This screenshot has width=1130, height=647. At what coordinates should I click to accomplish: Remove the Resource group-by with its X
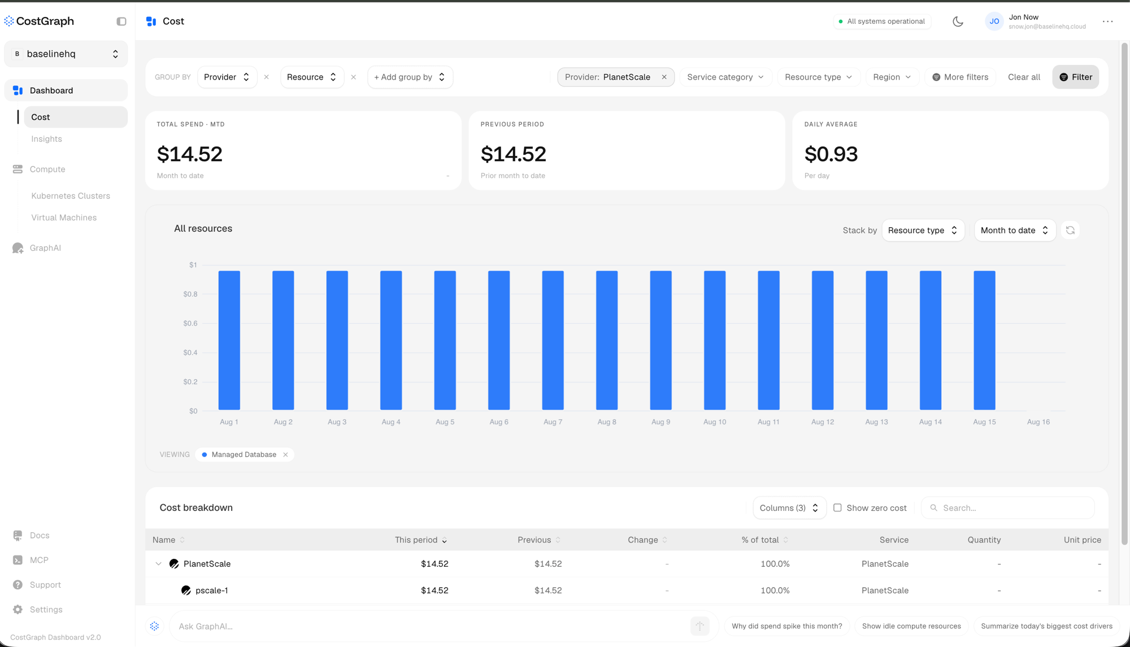[354, 77]
